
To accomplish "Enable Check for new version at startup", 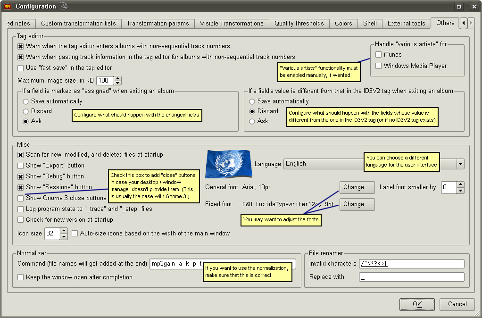I will (x=21, y=220).
